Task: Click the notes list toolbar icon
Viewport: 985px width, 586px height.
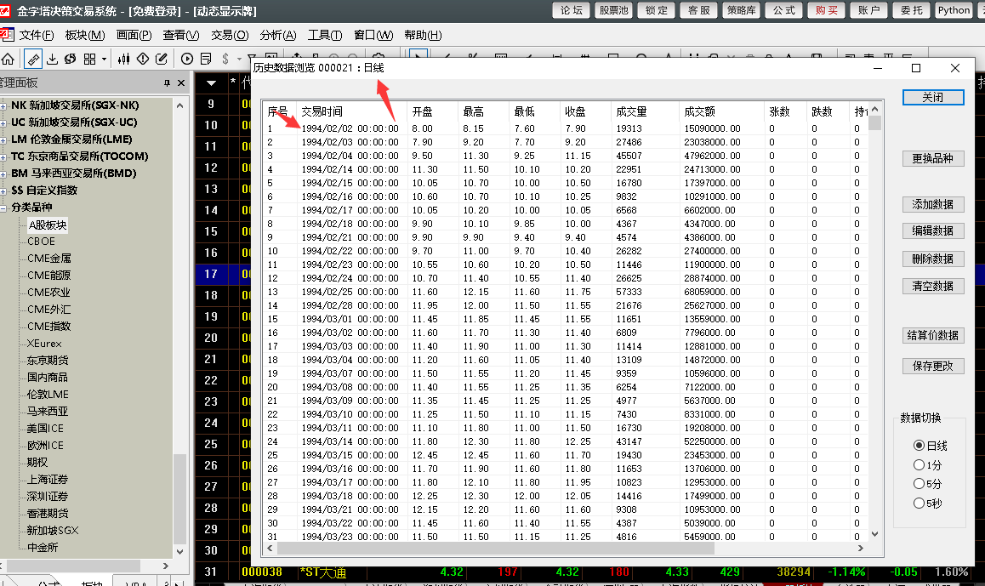Action: [205, 59]
